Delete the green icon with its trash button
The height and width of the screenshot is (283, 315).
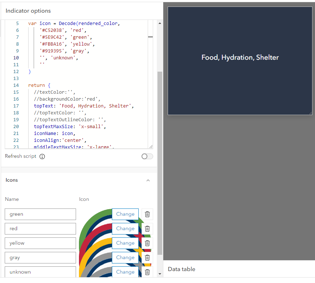pyautogui.click(x=147, y=214)
